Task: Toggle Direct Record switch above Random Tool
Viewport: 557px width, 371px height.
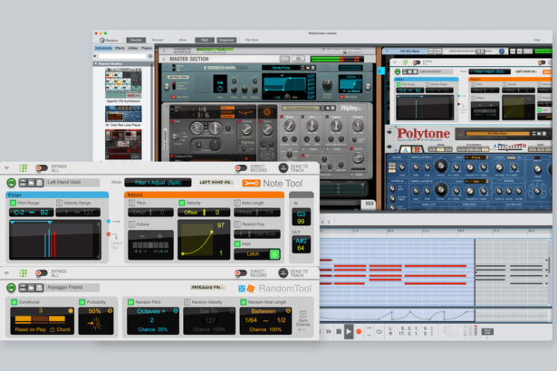Action: pyautogui.click(x=241, y=272)
